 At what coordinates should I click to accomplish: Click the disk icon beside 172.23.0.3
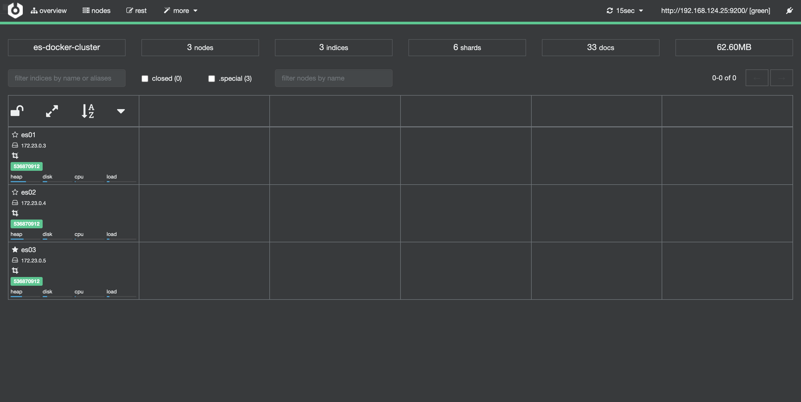coord(15,145)
